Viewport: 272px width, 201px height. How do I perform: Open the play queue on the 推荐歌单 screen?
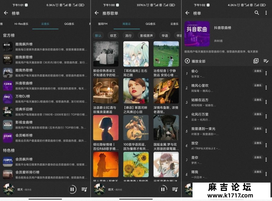pos(175,190)
